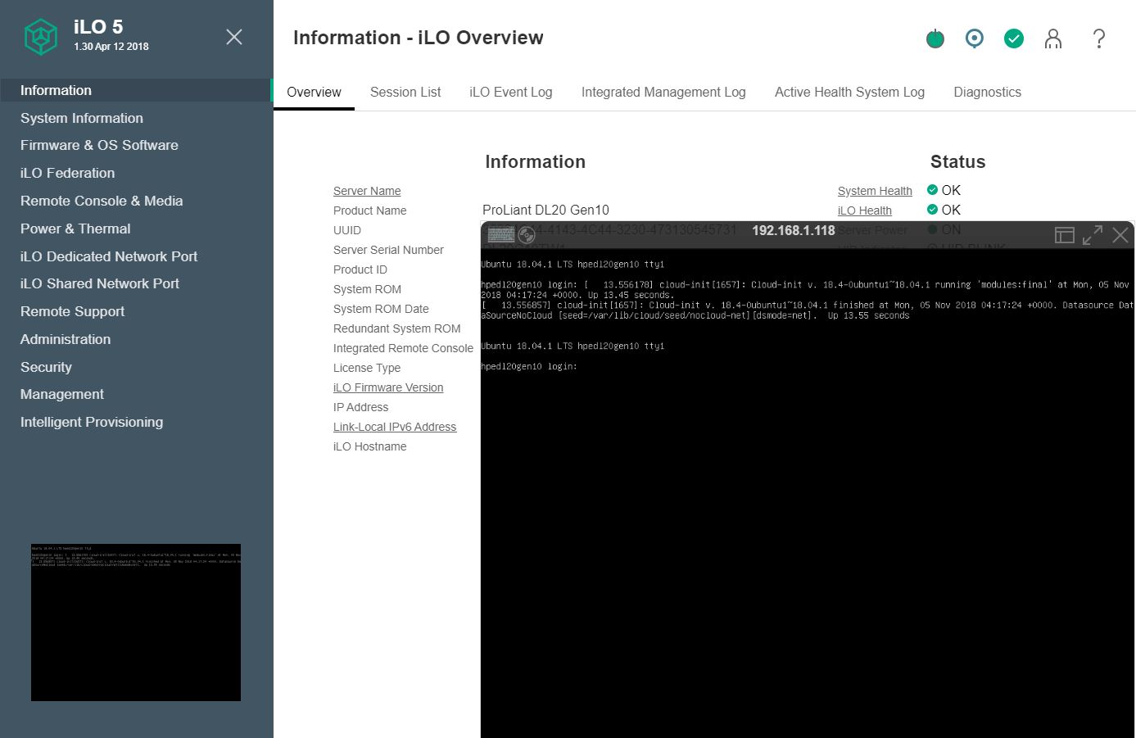Click the HPE iLO 5 logo
The width and height of the screenshot is (1136, 738).
(x=40, y=37)
